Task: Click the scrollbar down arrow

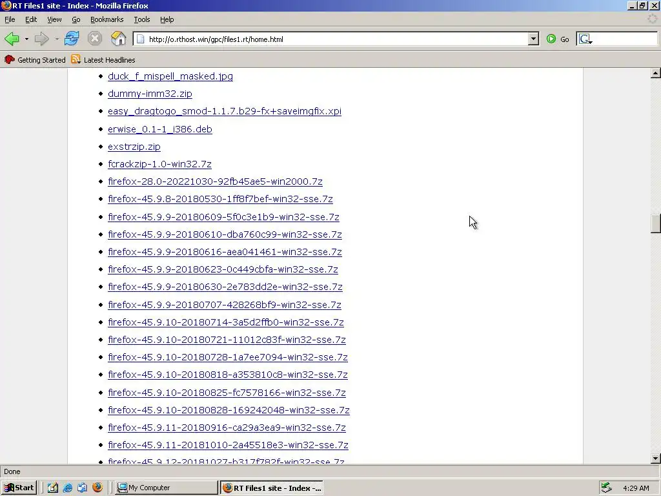Action: pos(656,459)
